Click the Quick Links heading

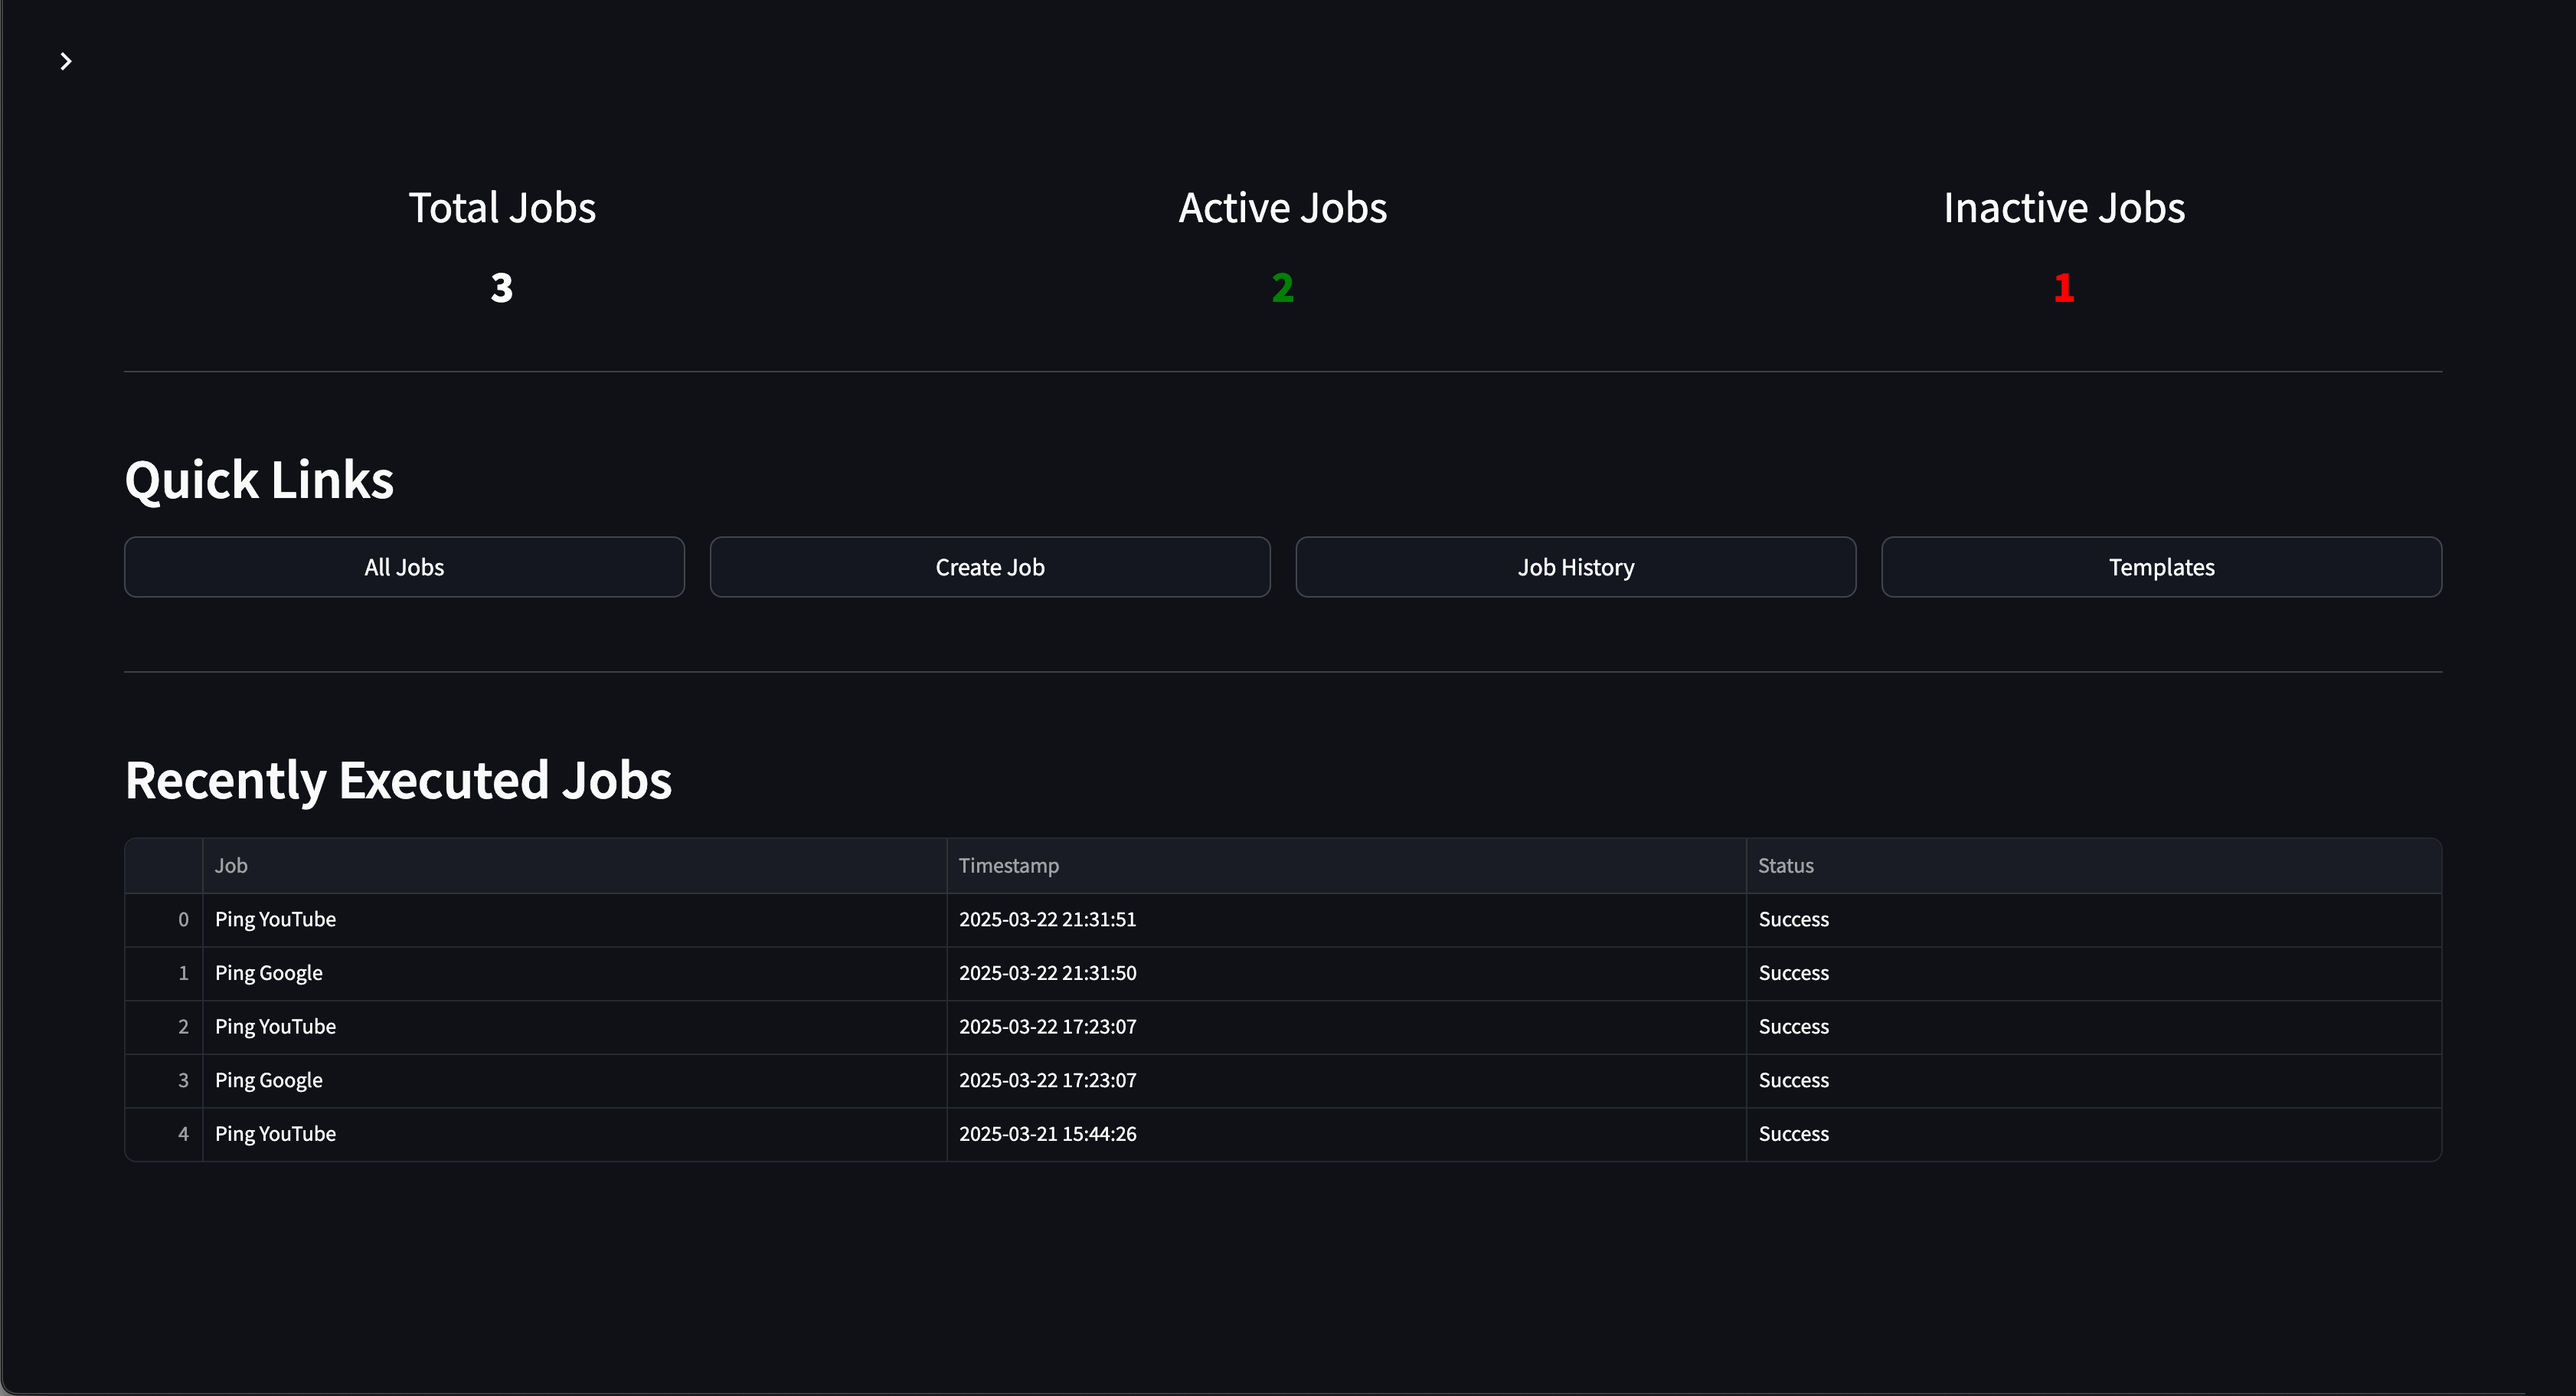(259, 480)
